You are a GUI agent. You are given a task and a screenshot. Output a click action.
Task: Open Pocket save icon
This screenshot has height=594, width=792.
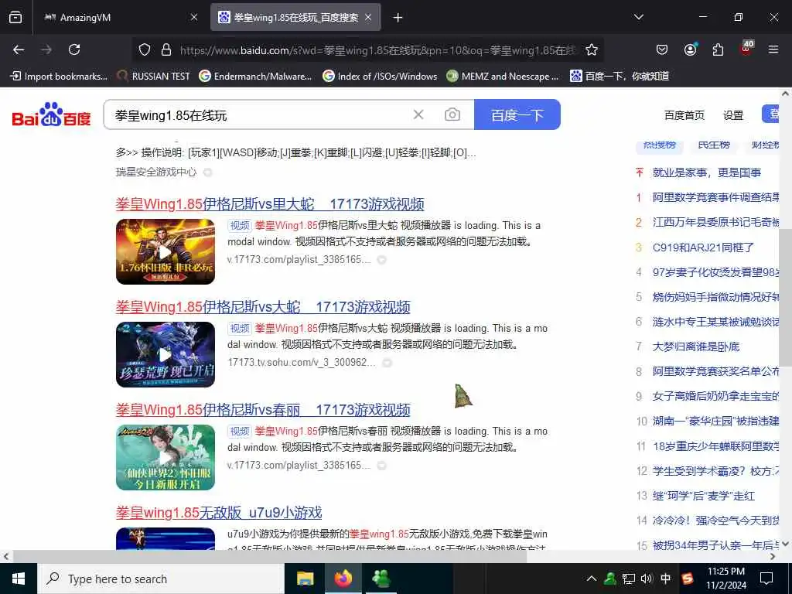click(x=662, y=49)
